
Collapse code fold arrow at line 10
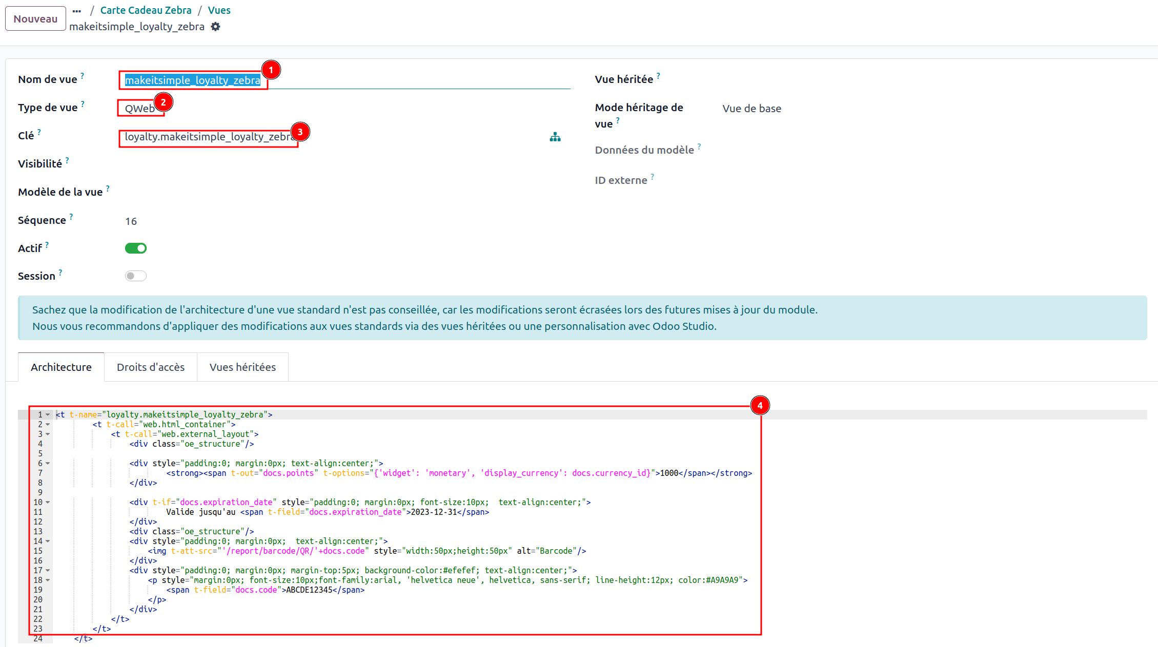tap(48, 502)
